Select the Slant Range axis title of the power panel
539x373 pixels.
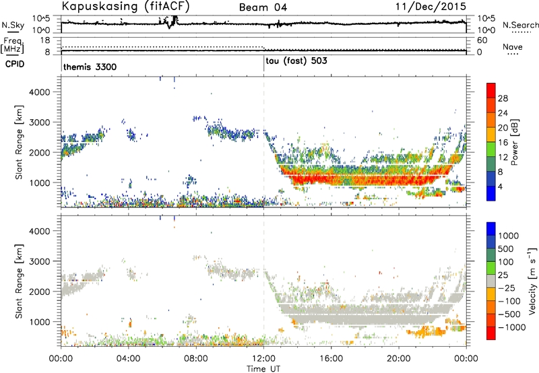[19, 142]
